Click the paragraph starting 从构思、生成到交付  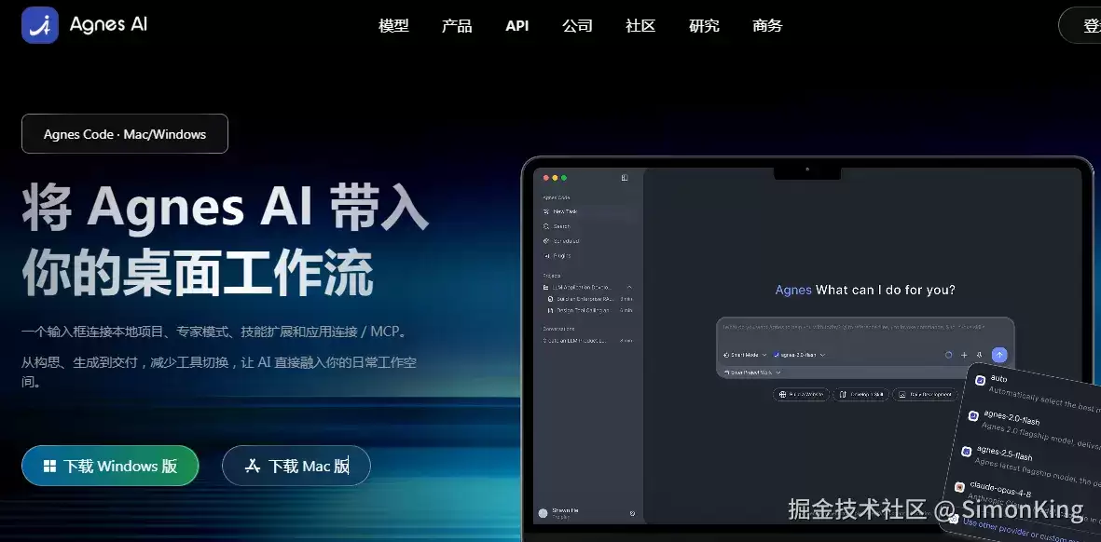pos(218,372)
